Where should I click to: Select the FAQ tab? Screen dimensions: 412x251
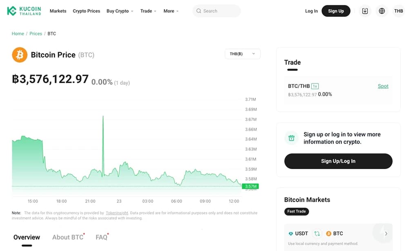[x=101, y=237]
